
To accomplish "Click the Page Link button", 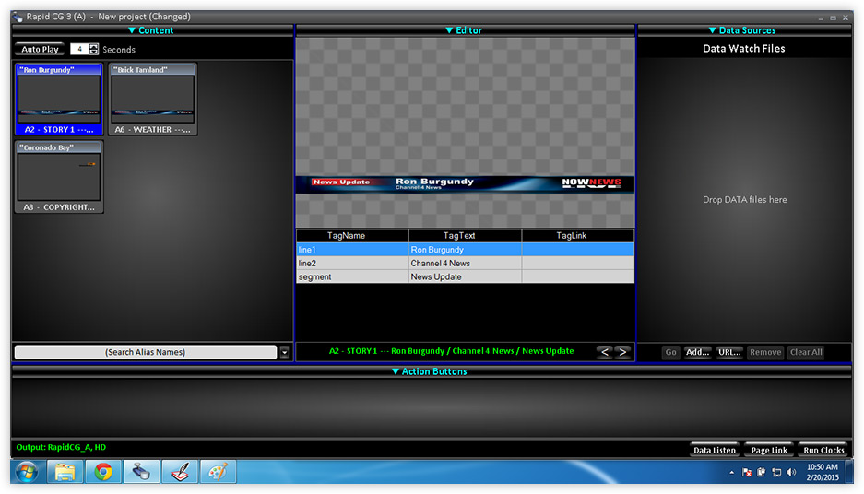I will tap(769, 450).
